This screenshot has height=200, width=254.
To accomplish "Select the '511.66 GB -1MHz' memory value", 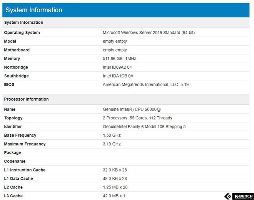I will click(119, 58).
